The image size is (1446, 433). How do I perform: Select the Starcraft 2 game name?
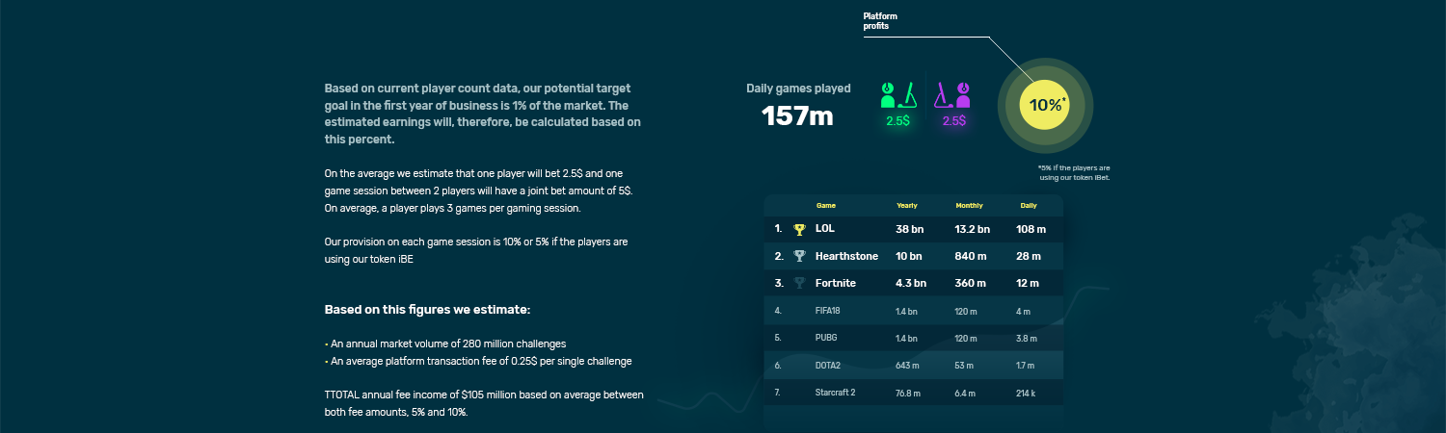(835, 393)
